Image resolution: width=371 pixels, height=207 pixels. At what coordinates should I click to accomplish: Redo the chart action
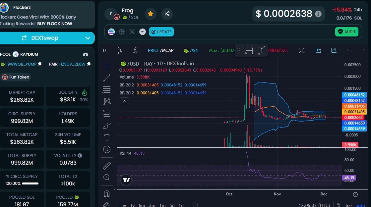362,50
